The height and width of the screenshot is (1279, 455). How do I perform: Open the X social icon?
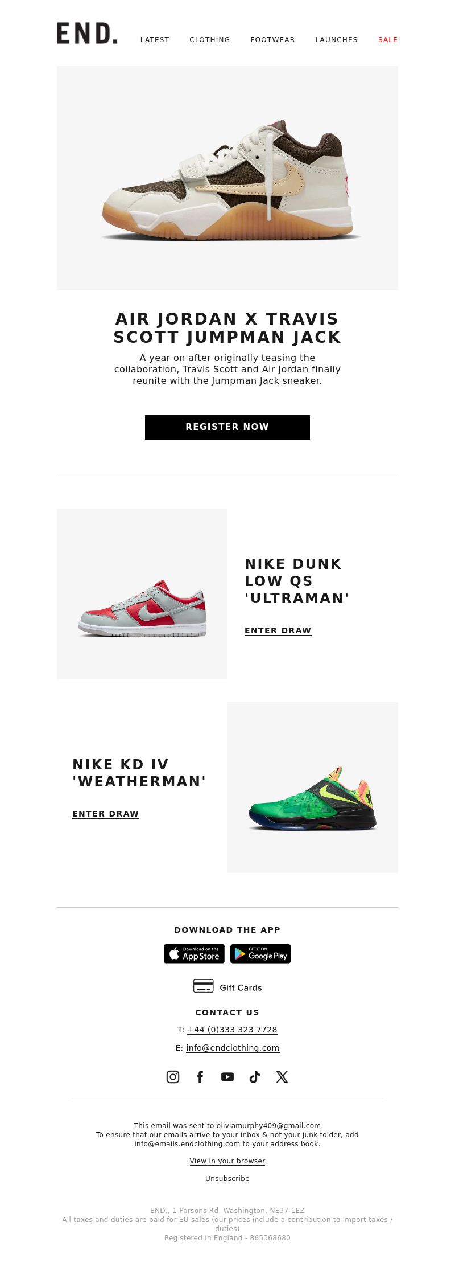tap(282, 1076)
